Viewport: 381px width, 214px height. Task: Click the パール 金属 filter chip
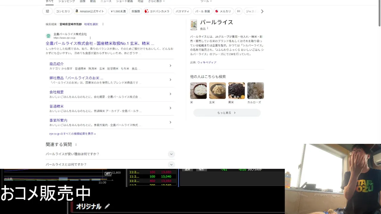(x=202, y=11)
